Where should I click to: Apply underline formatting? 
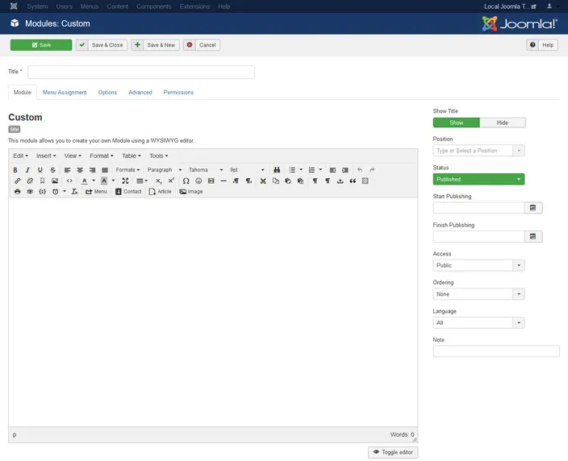(x=40, y=170)
